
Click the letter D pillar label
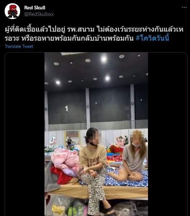click(x=133, y=104)
